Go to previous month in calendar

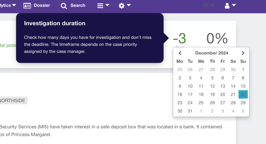coord(180,53)
